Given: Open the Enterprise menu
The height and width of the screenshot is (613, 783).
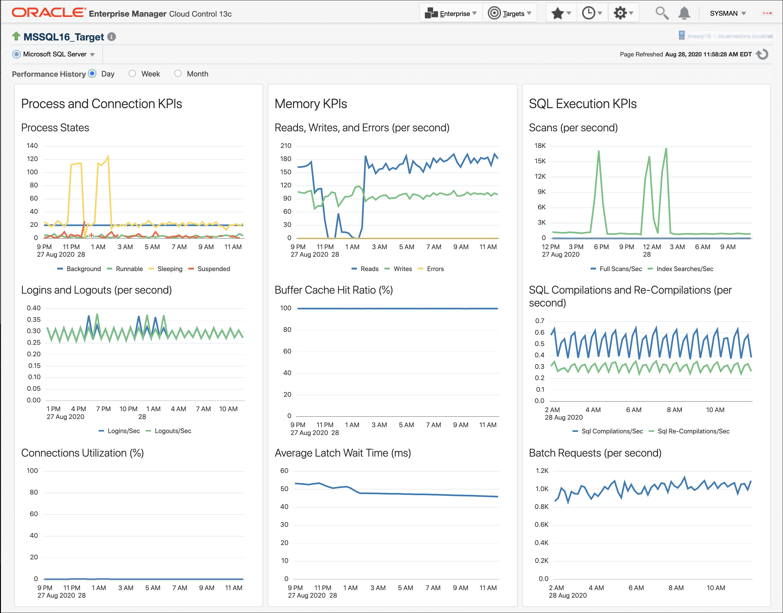Looking at the screenshot, I should [451, 13].
